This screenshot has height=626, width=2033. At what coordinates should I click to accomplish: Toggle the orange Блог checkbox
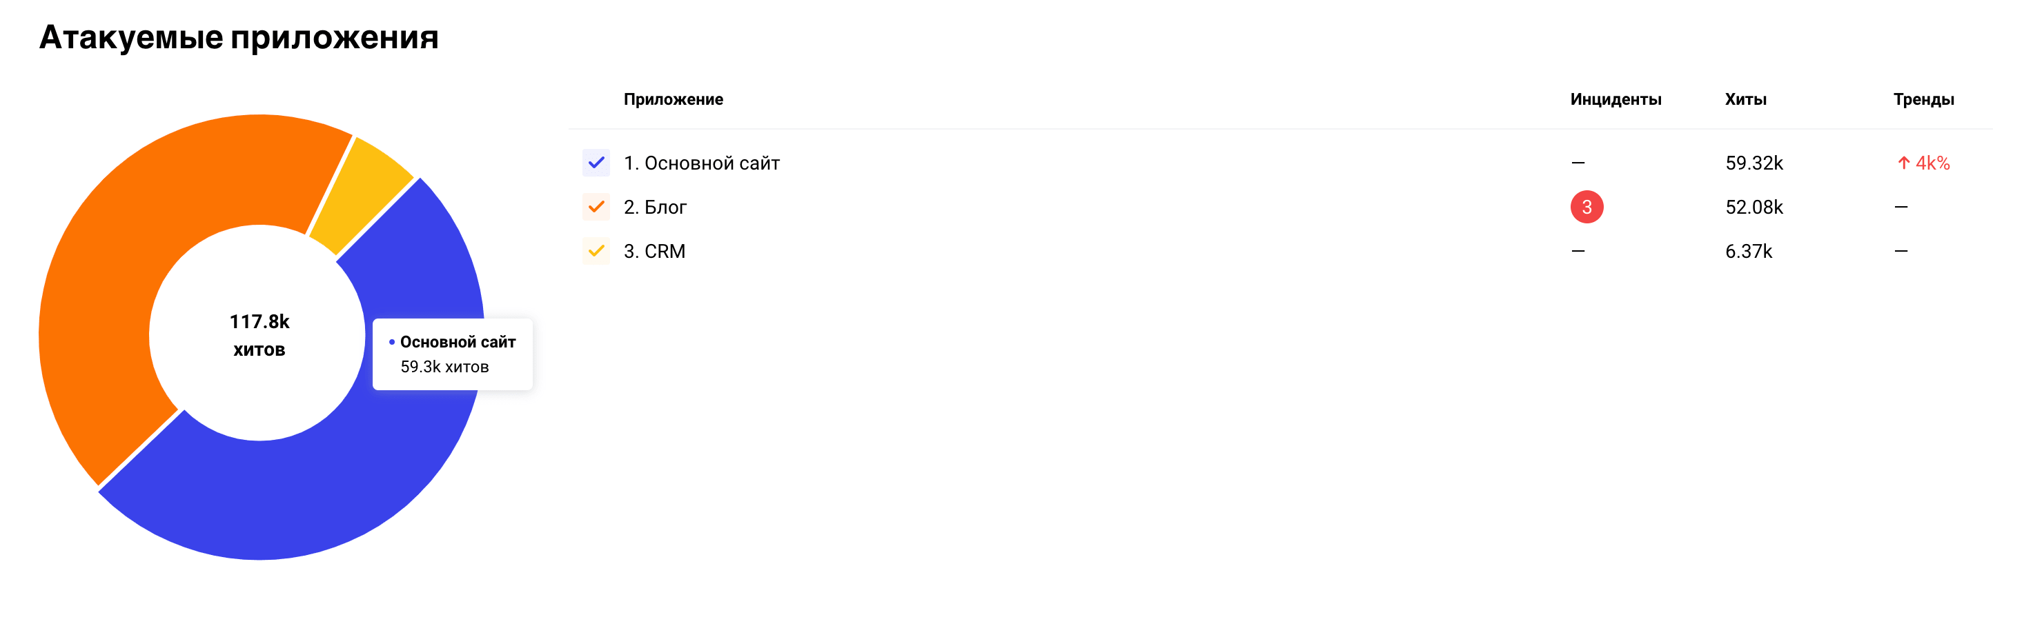596,208
